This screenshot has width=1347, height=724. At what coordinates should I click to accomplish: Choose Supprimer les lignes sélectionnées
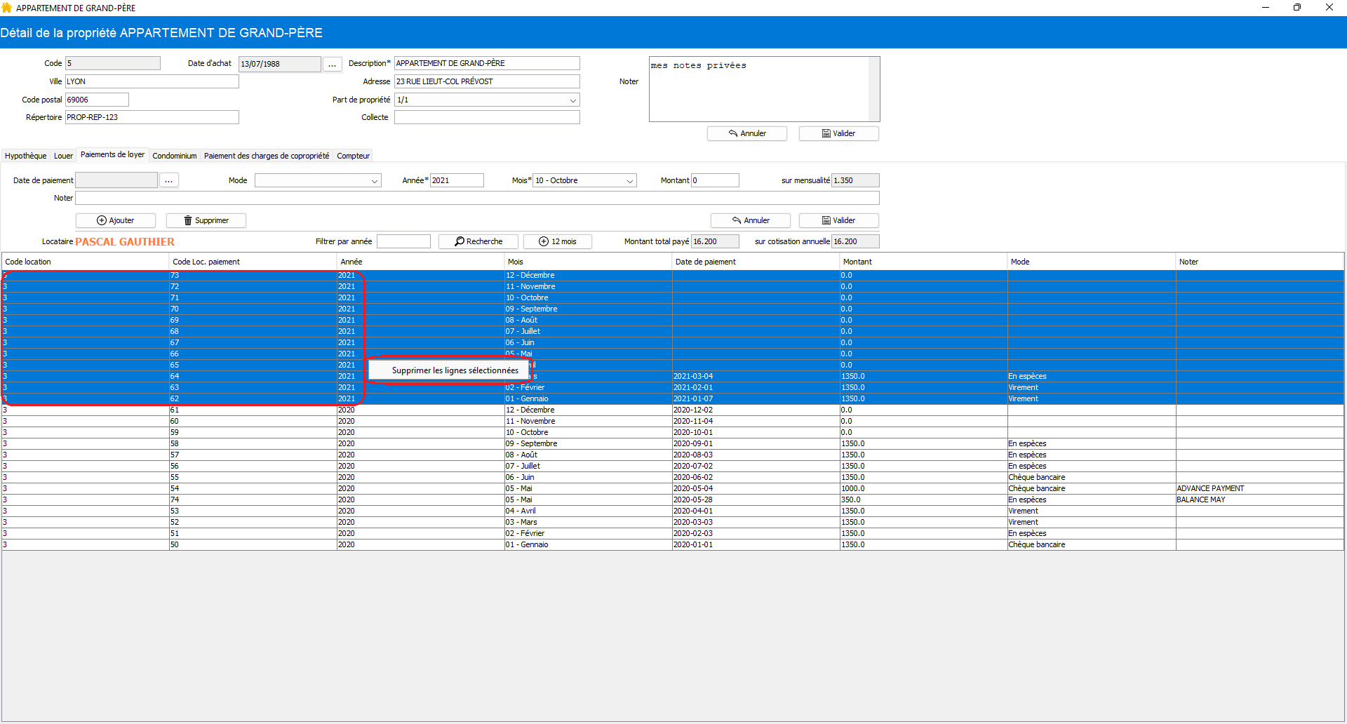448,370
